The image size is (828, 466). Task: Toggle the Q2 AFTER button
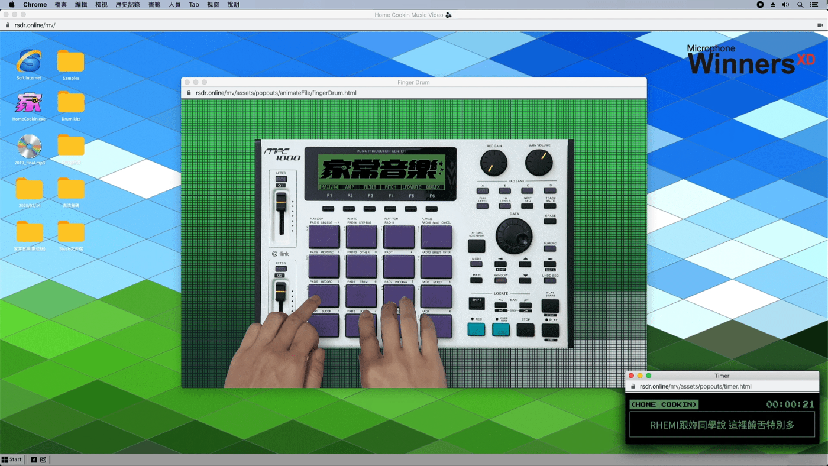tap(280, 269)
